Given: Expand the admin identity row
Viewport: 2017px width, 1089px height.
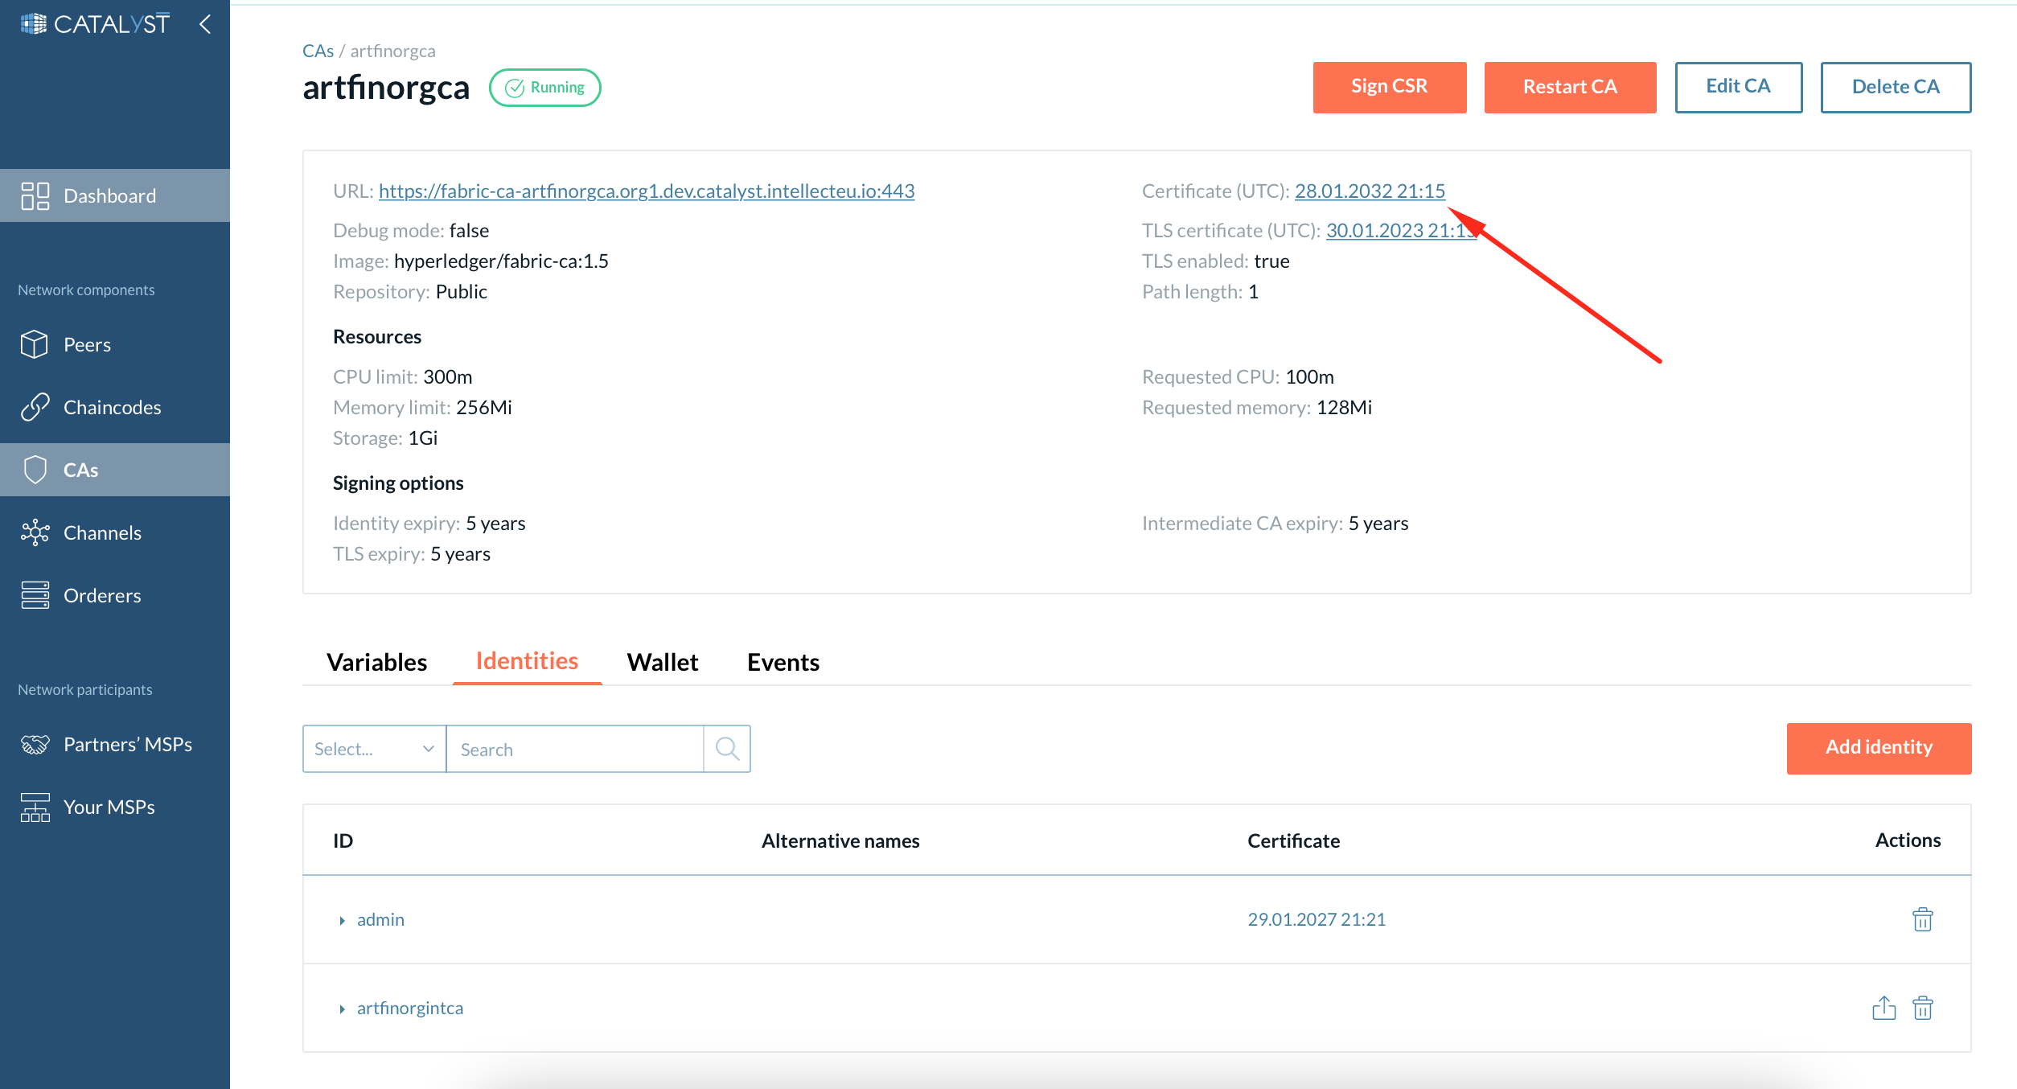Looking at the screenshot, I should click(341, 920).
